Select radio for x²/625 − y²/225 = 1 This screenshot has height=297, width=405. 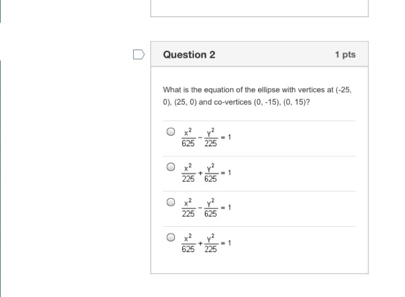coord(171,132)
